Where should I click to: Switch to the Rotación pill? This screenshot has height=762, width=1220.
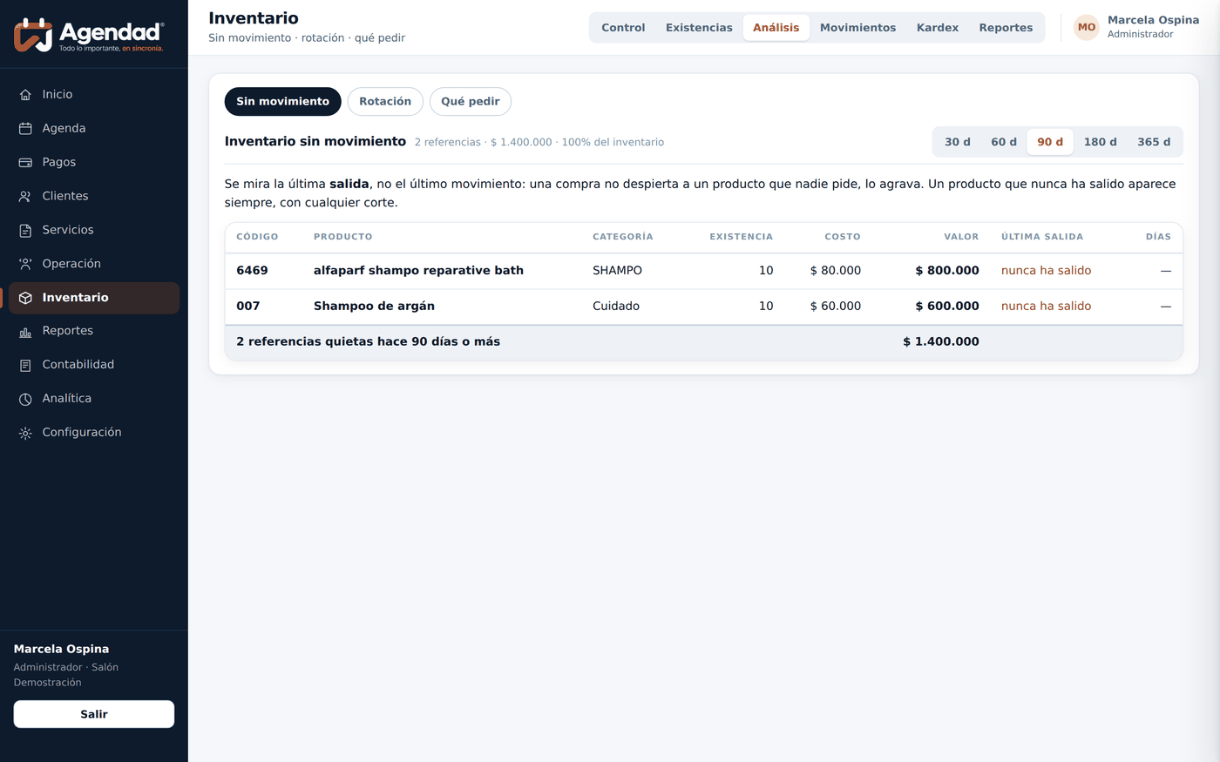(x=385, y=102)
